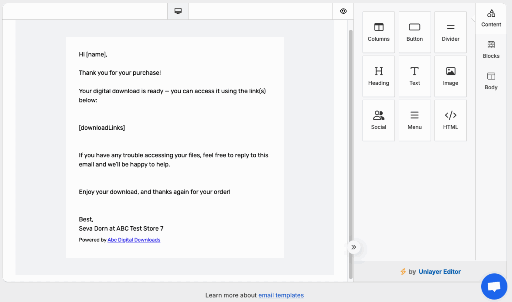Open the Content tab

pyautogui.click(x=491, y=18)
